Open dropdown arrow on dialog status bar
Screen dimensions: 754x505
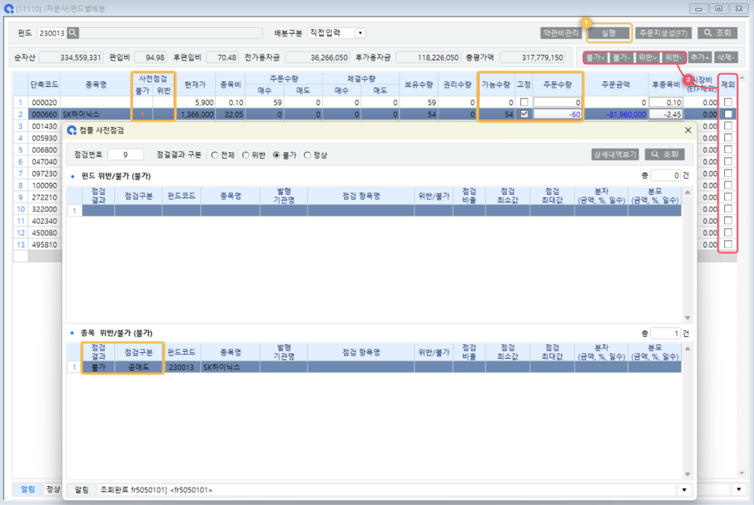[x=684, y=490]
